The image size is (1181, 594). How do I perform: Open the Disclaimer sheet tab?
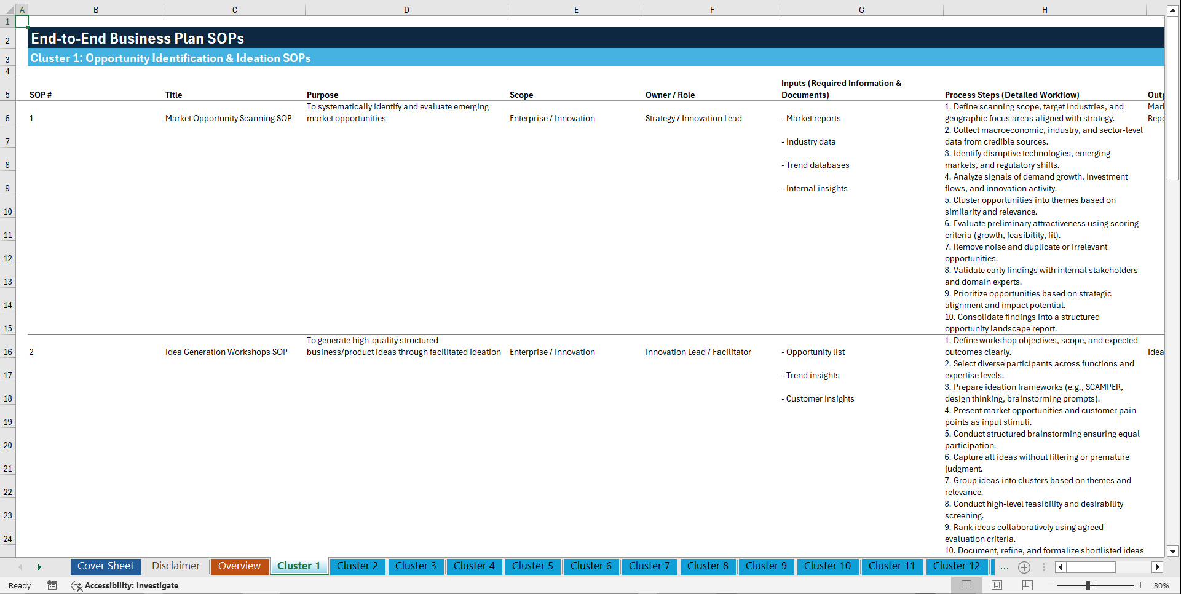tap(176, 566)
